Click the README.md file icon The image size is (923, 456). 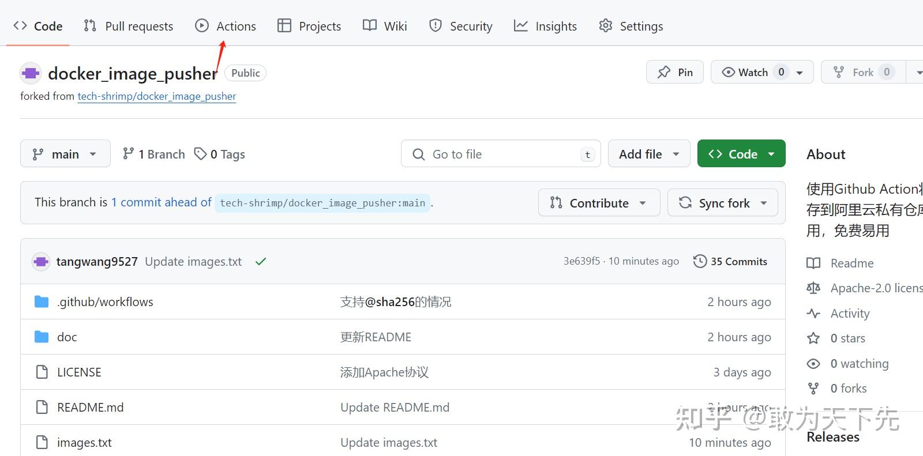tap(42, 407)
